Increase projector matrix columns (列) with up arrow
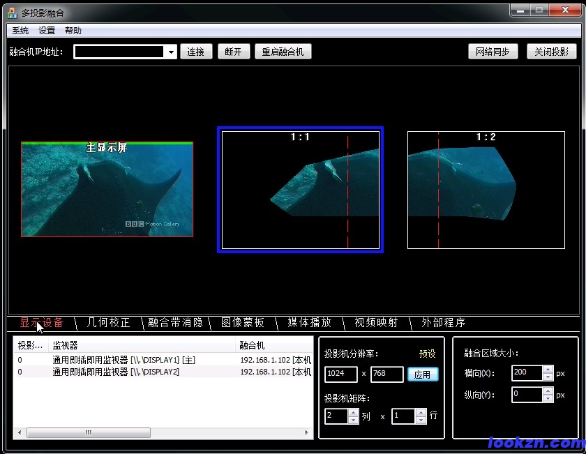 coord(353,412)
